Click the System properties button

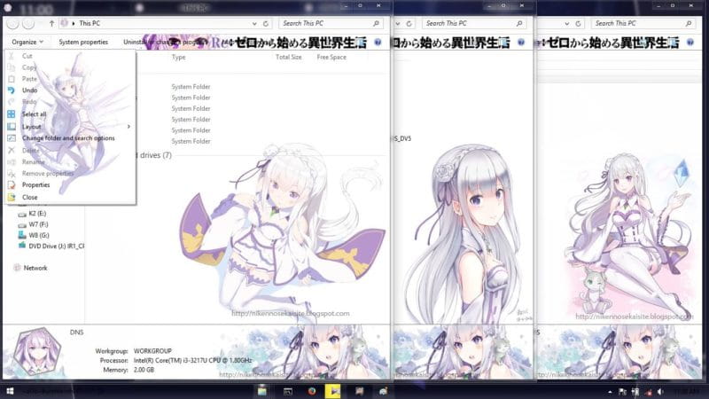click(x=83, y=42)
